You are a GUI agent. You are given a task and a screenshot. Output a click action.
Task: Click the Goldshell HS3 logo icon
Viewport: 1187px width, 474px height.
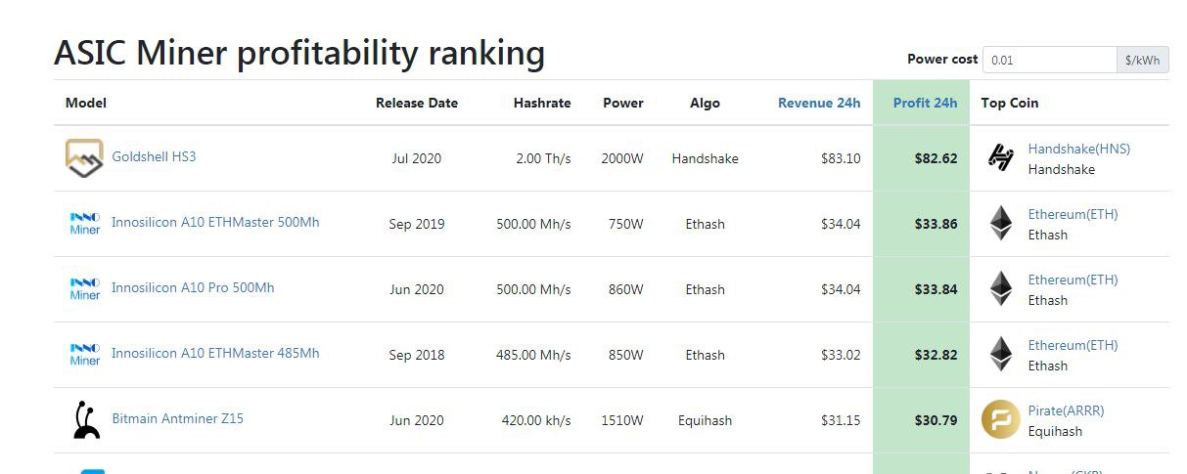tap(84, 158)
